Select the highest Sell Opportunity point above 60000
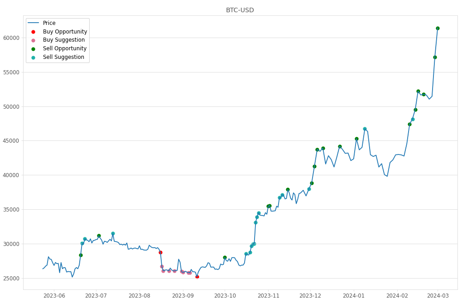Viewport: 462px width, 308px height. click(x=438, y=28)
